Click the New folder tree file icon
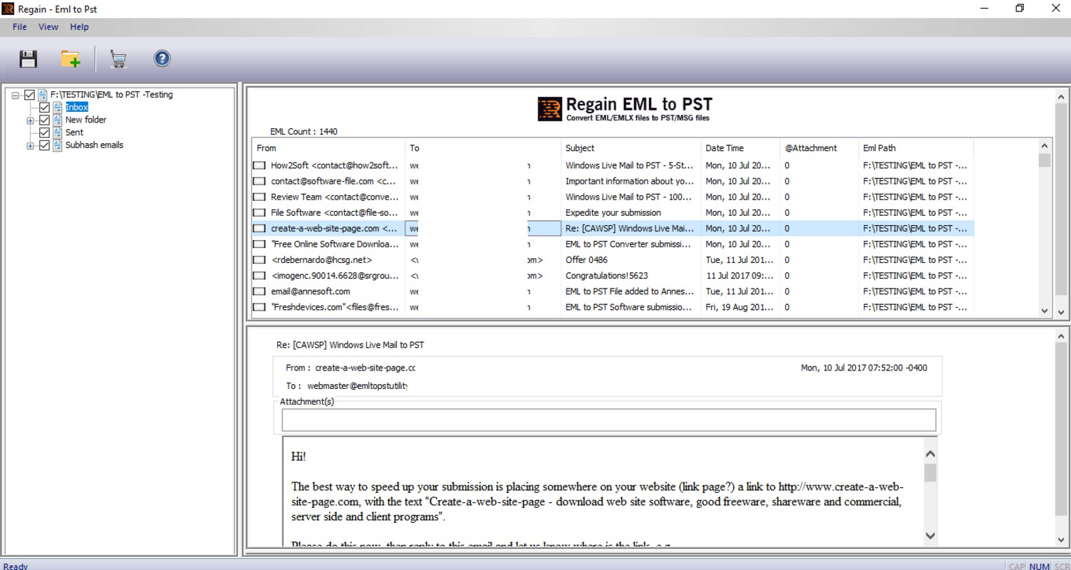The image size is (1071, 570). (58, 120)
